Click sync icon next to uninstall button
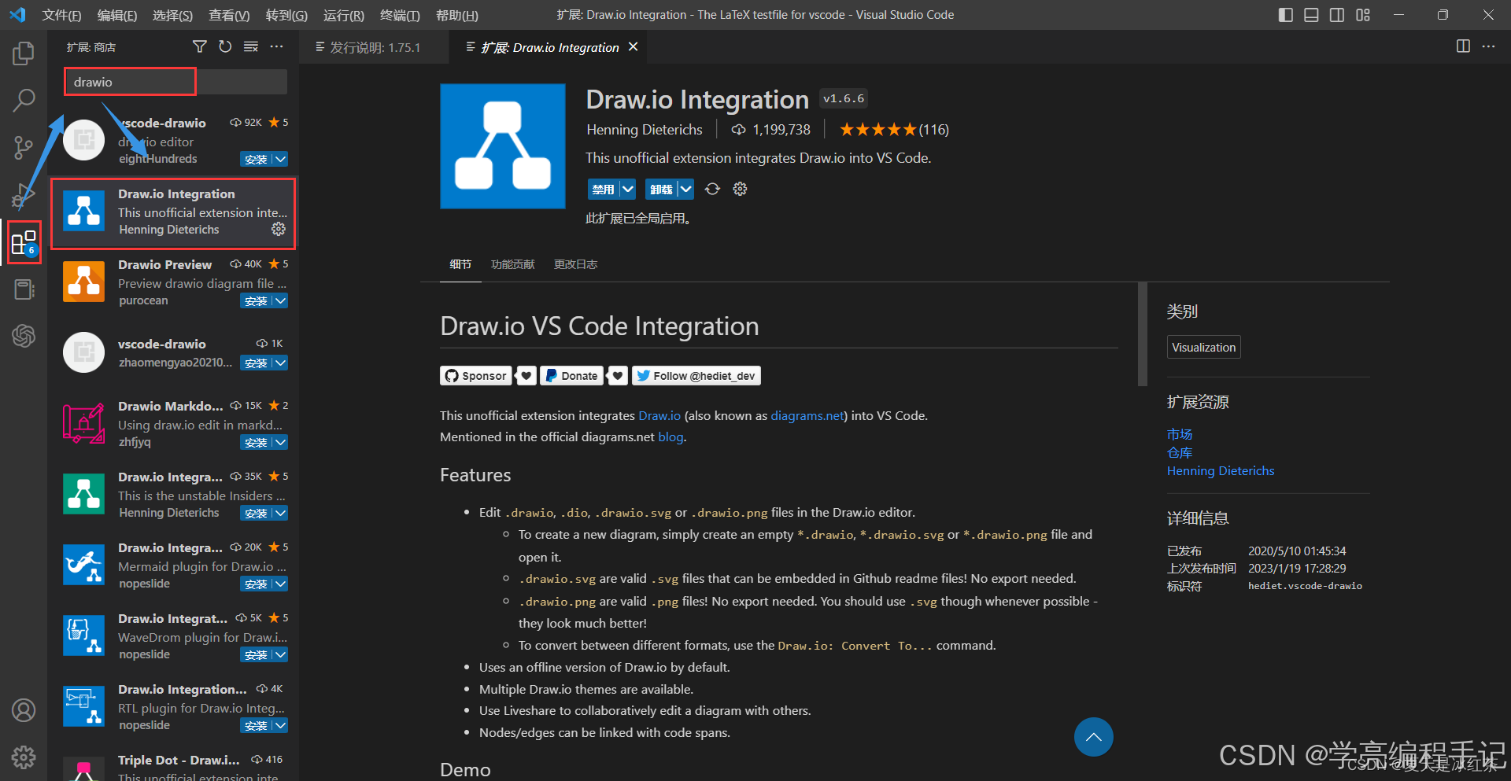The height and width of the screenshot is (781, 1511). (712, 189)
